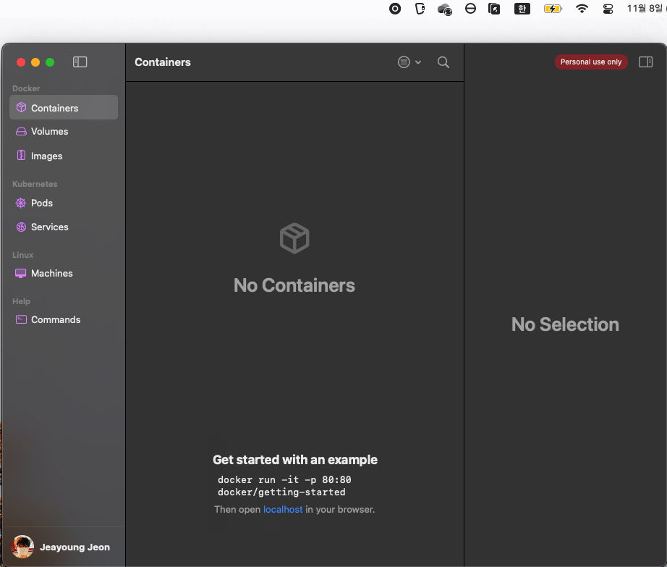Open the Commands help page
Screen dimensions: 667x567
(x=64, y=319)
